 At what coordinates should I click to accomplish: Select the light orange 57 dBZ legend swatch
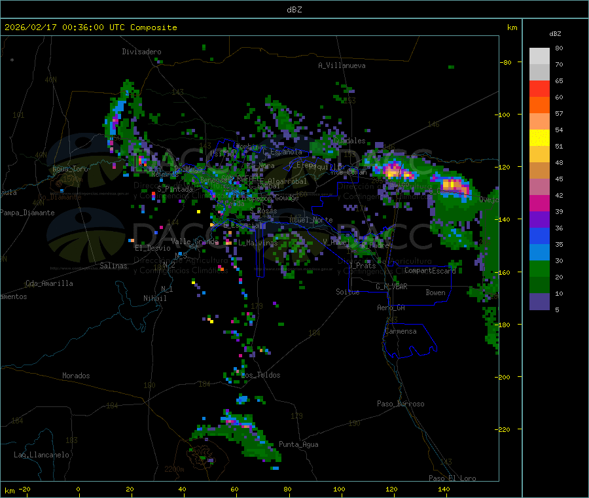539,121
